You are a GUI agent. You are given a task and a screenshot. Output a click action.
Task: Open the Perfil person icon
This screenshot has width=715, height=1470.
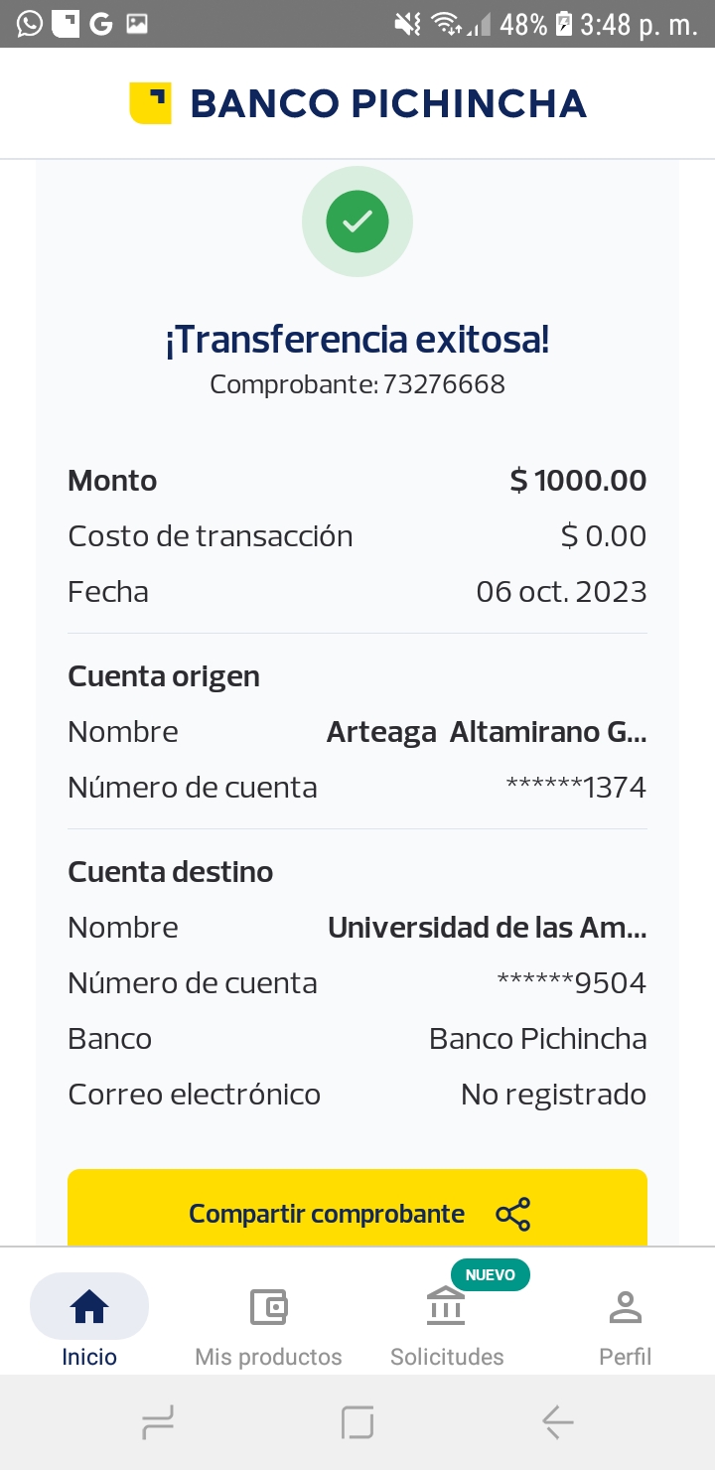625,1307
